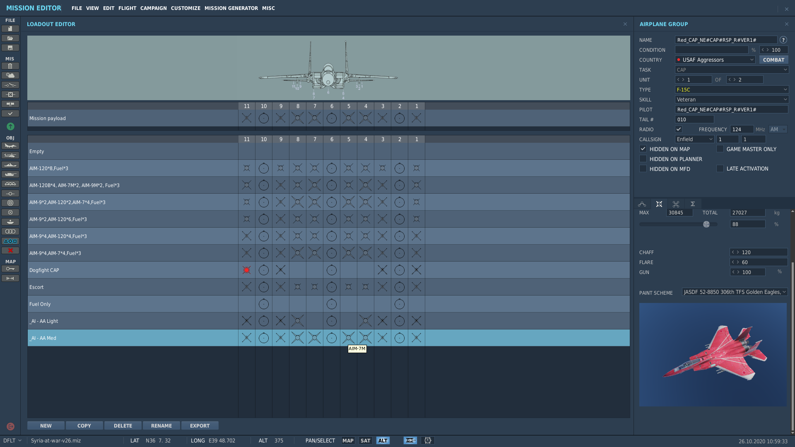Click the CHAFF count stepper arrows
This screenshot has width=795, height=447.
735,252
